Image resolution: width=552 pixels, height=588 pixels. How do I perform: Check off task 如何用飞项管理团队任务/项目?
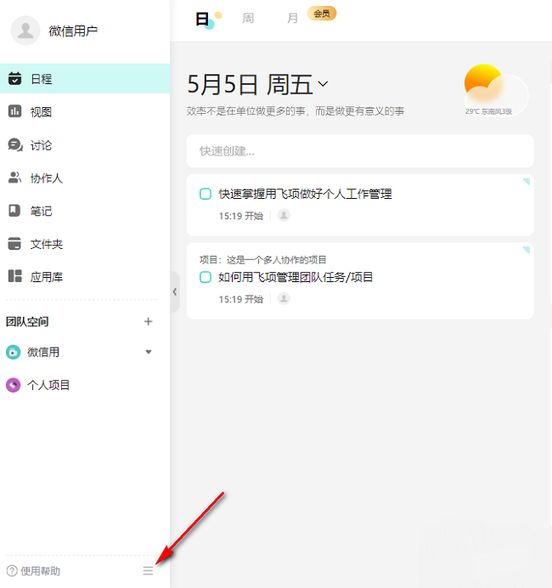[206, 277]
